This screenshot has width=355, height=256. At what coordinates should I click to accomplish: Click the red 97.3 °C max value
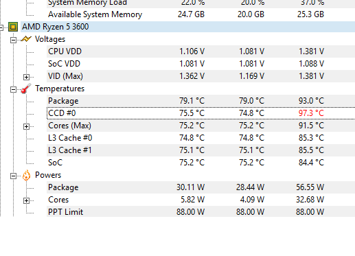tap(311, 113)
